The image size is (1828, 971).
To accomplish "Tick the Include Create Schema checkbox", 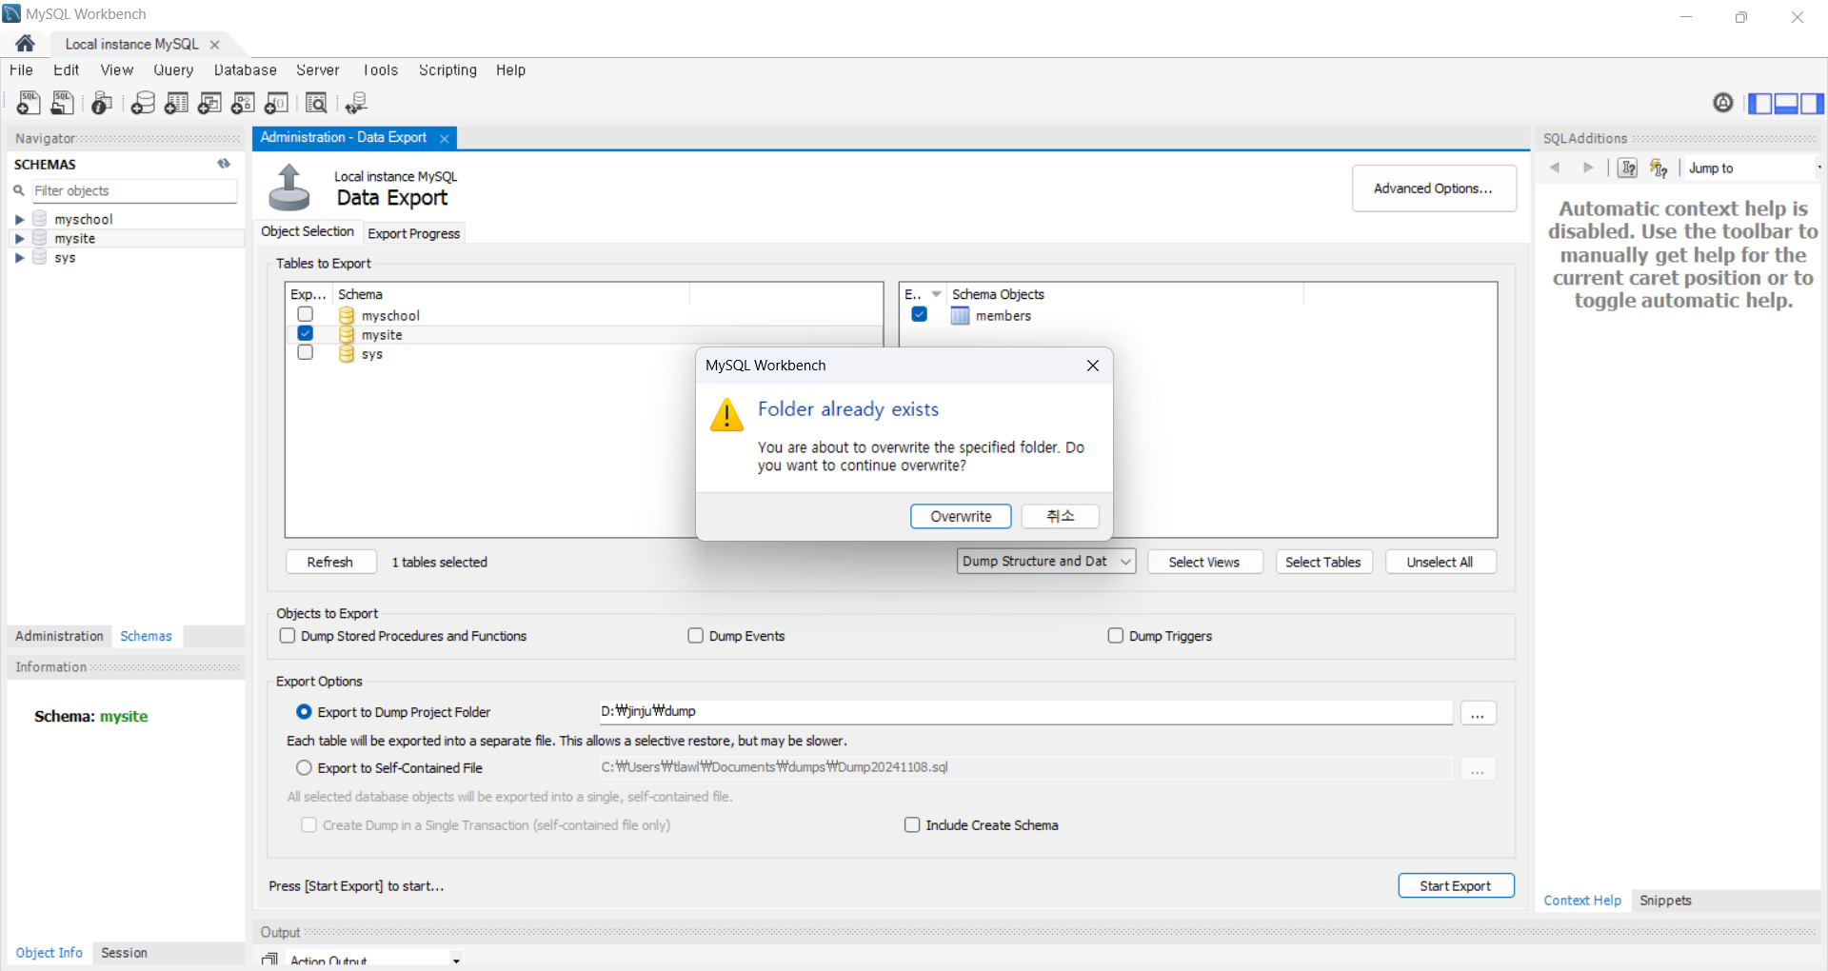I will tap(912, 825).
